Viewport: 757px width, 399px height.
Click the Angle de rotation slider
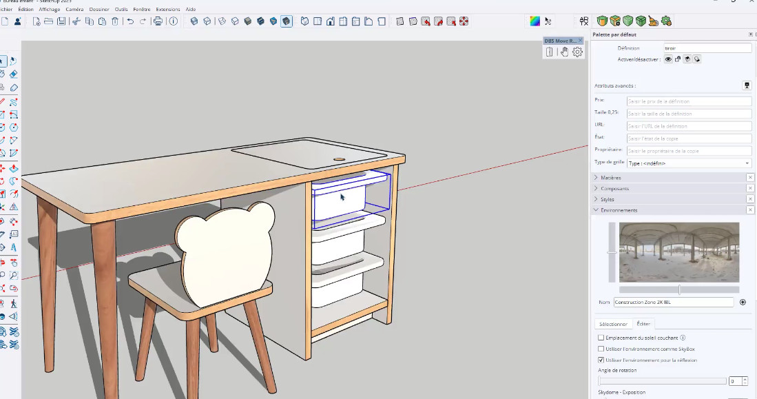click(x=663, y=381)
